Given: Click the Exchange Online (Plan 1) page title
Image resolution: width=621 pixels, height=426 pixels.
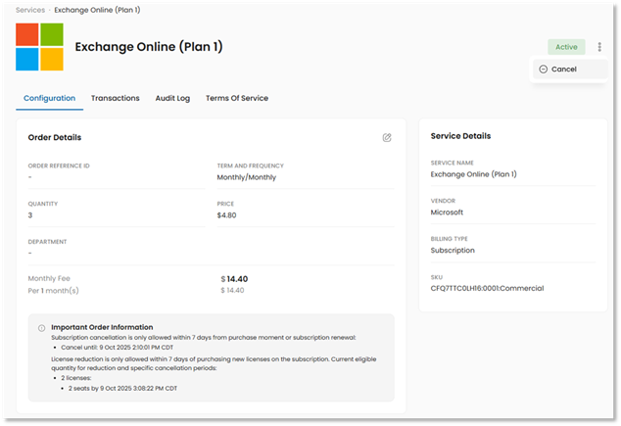Looking at the screenshot, I should [149, 47].
